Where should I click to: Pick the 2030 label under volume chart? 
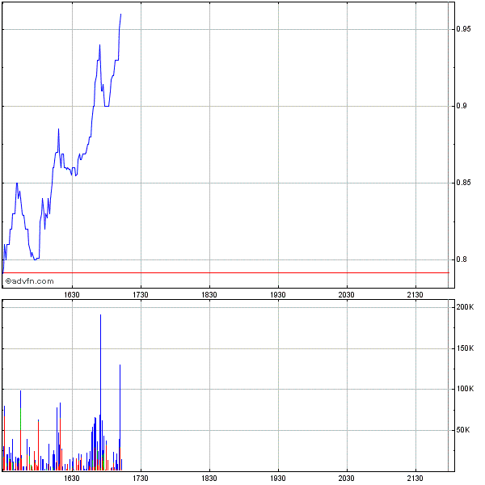347,479
